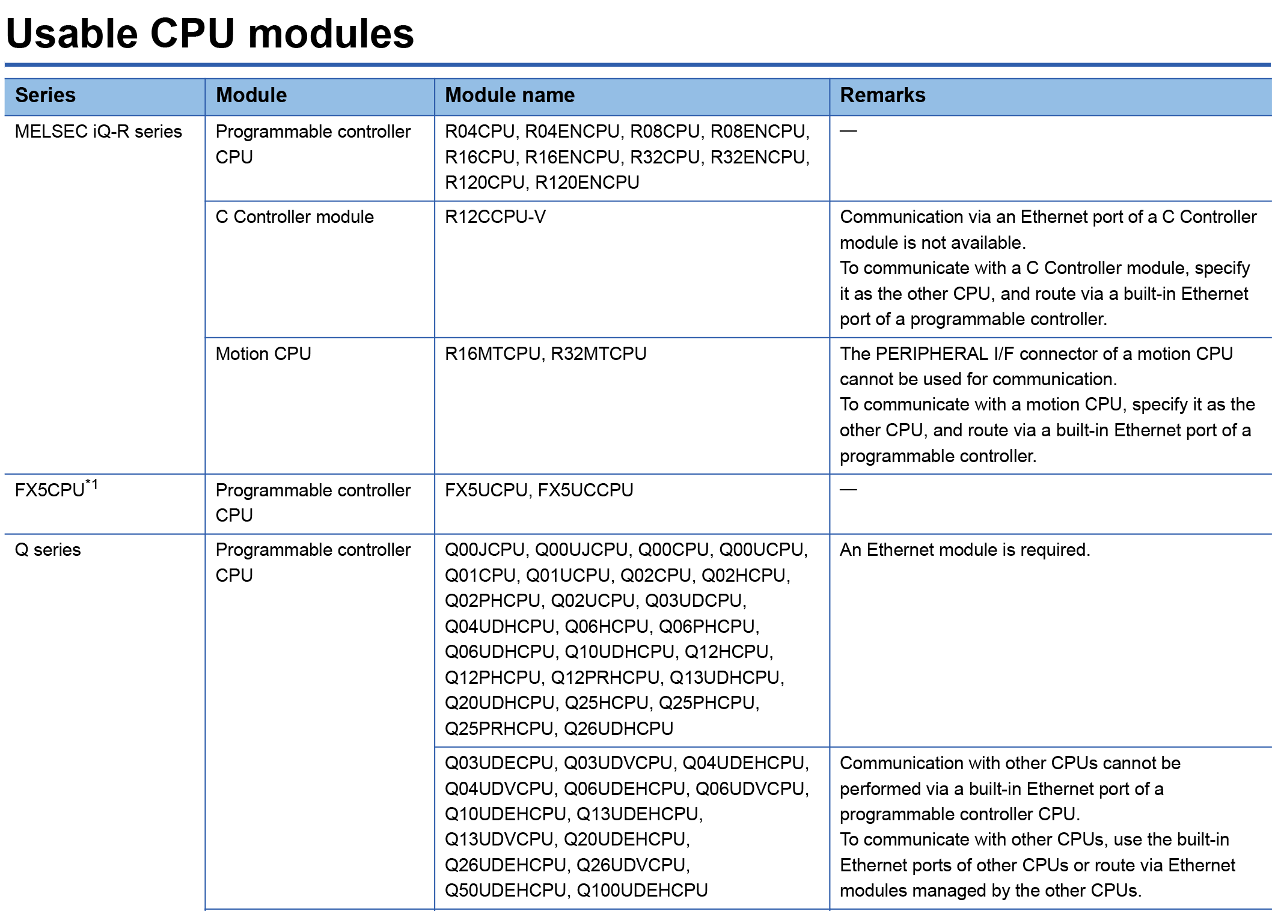Image resolution: width=1272 pixels, height=911 pixels.
Task: Select second row cell in Module name column
Action: point(631,269)
